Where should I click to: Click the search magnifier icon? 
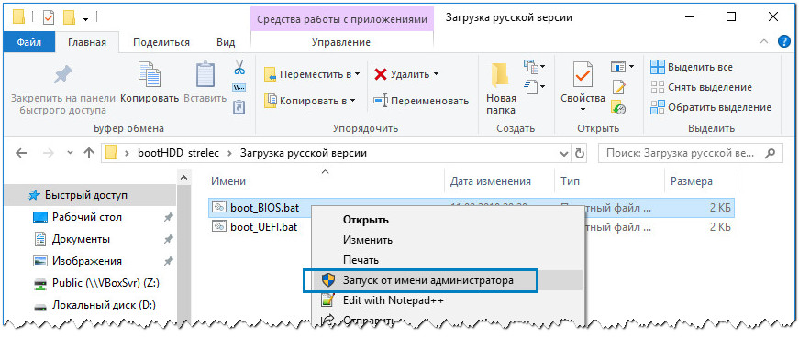click(x=771, y=153)
